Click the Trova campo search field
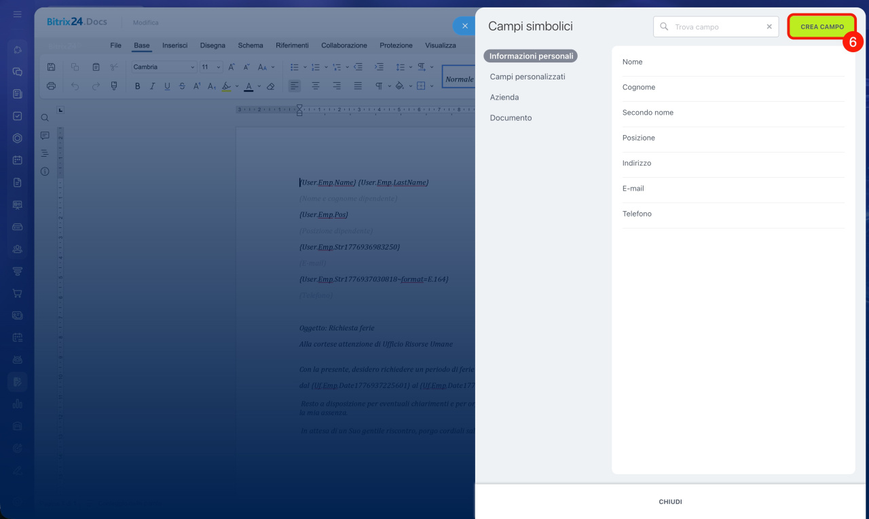 point(716,26)
